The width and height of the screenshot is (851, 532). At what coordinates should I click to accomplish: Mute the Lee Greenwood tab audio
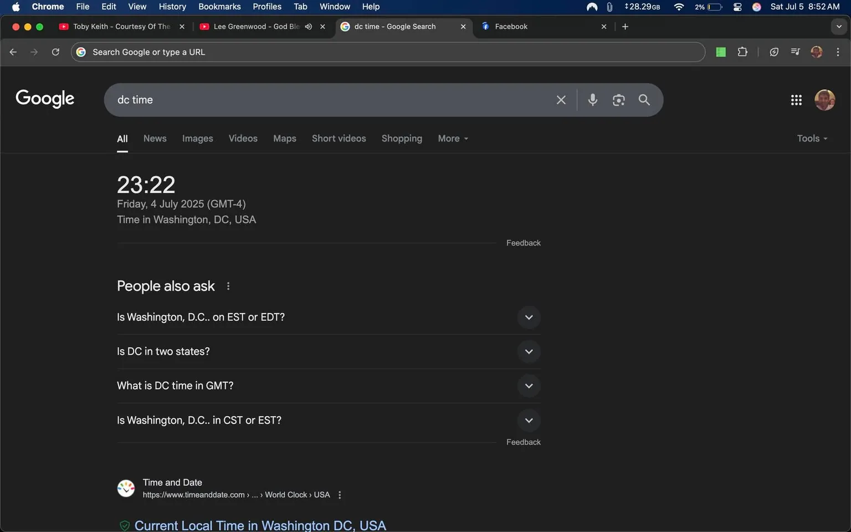309,26
